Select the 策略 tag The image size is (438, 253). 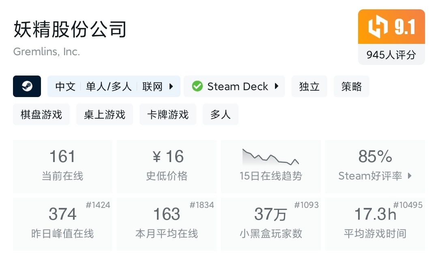coord(352,86)
